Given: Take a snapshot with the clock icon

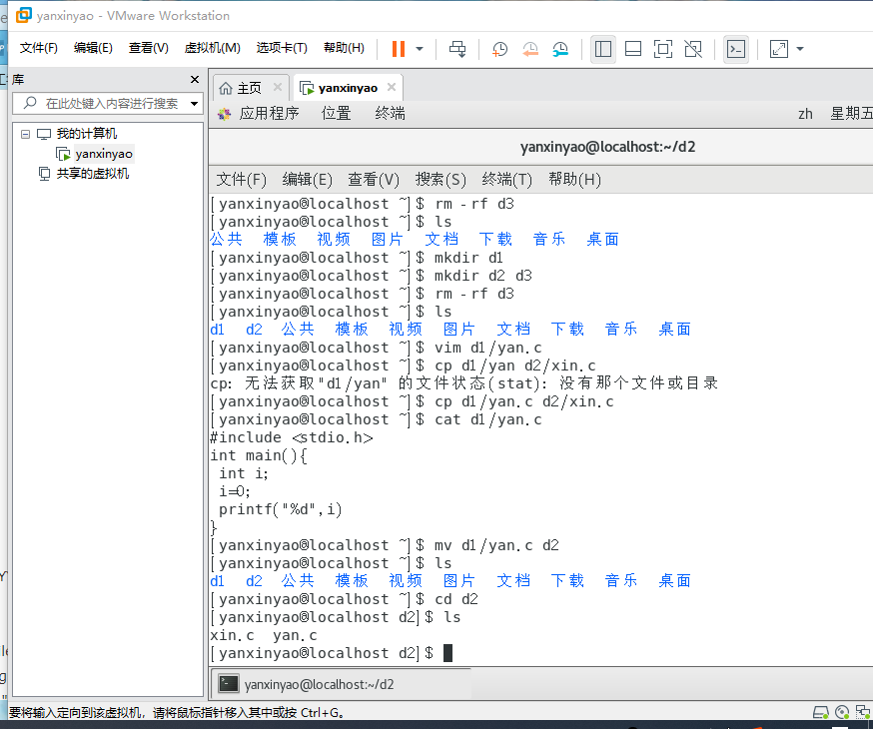Looking at the screenshot, I should (499, 49).
